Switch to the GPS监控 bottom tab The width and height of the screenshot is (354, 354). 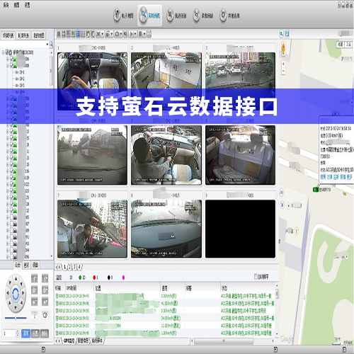point(69,341)
